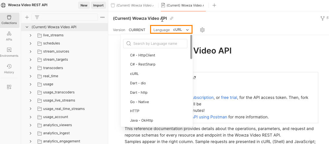Open the Environments sidebar panel

(9, 52)
